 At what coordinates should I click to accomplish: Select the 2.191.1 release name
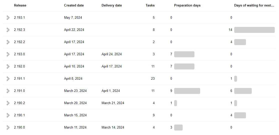[x=19, y=79]
